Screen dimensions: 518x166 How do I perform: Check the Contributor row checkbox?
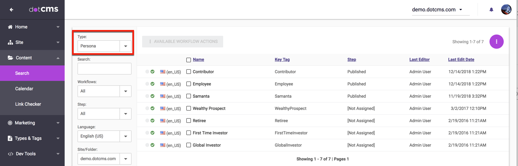189,72
